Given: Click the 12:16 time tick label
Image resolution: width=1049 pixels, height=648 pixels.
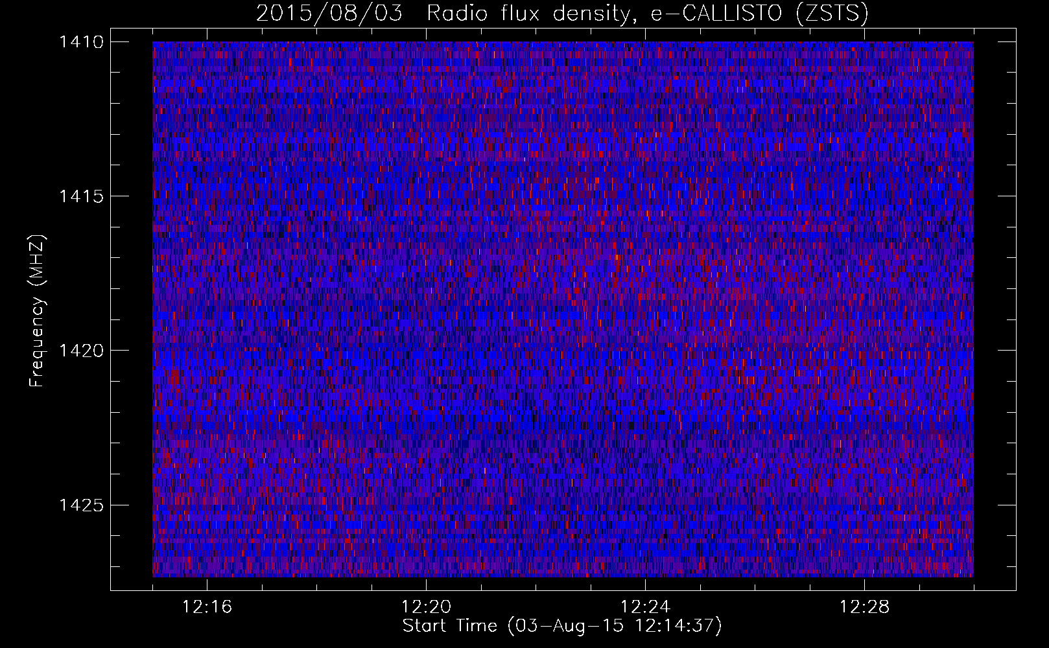Looking at the screenshot, I should tap(207, 607).
